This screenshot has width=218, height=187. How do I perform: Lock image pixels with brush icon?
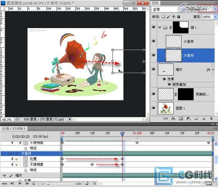pyautogui.click(x=168, y=17)
